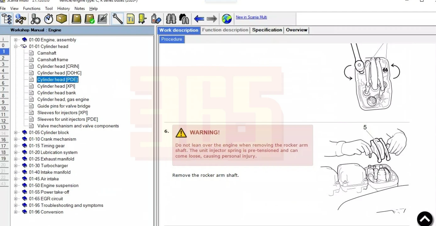The height and width of the screenshot is (226, 436).
Task: Select Guide pins for valve bridge
Action: (x=64, y=106)
